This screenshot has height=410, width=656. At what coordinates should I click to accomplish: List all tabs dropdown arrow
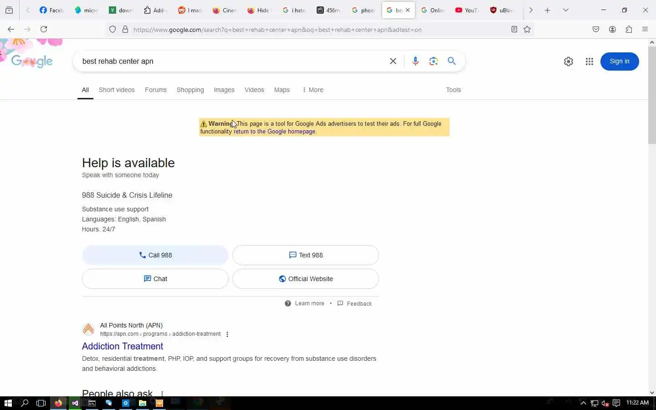566,10
